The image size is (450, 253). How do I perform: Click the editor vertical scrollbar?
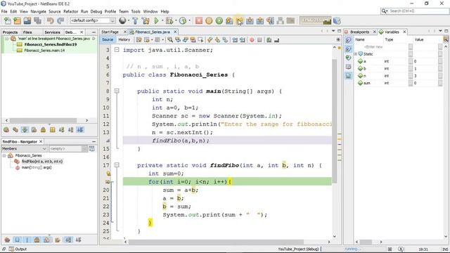pyautogui.click(x=335, y=120)
